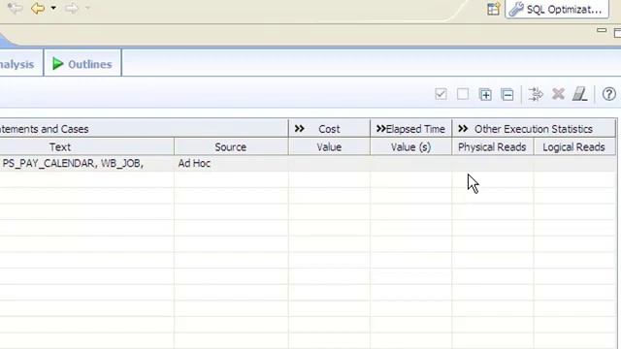Click the Collapse All minus icon
This screenshot has height=349, width=621.
pos(507,95)
